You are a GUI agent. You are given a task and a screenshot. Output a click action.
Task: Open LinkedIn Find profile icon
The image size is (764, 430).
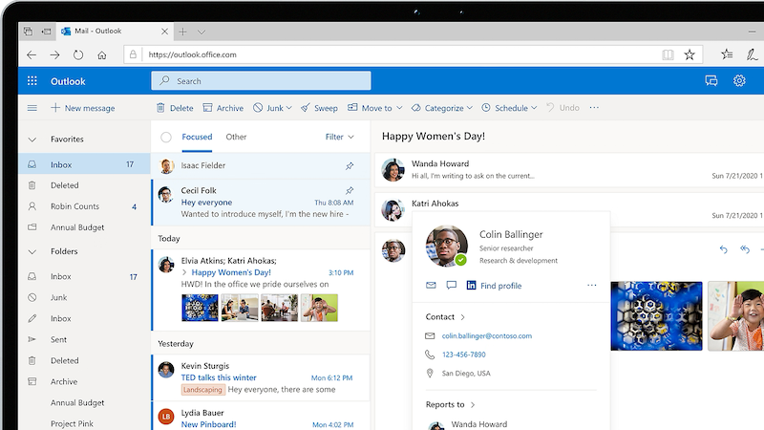tap(471, 285)
